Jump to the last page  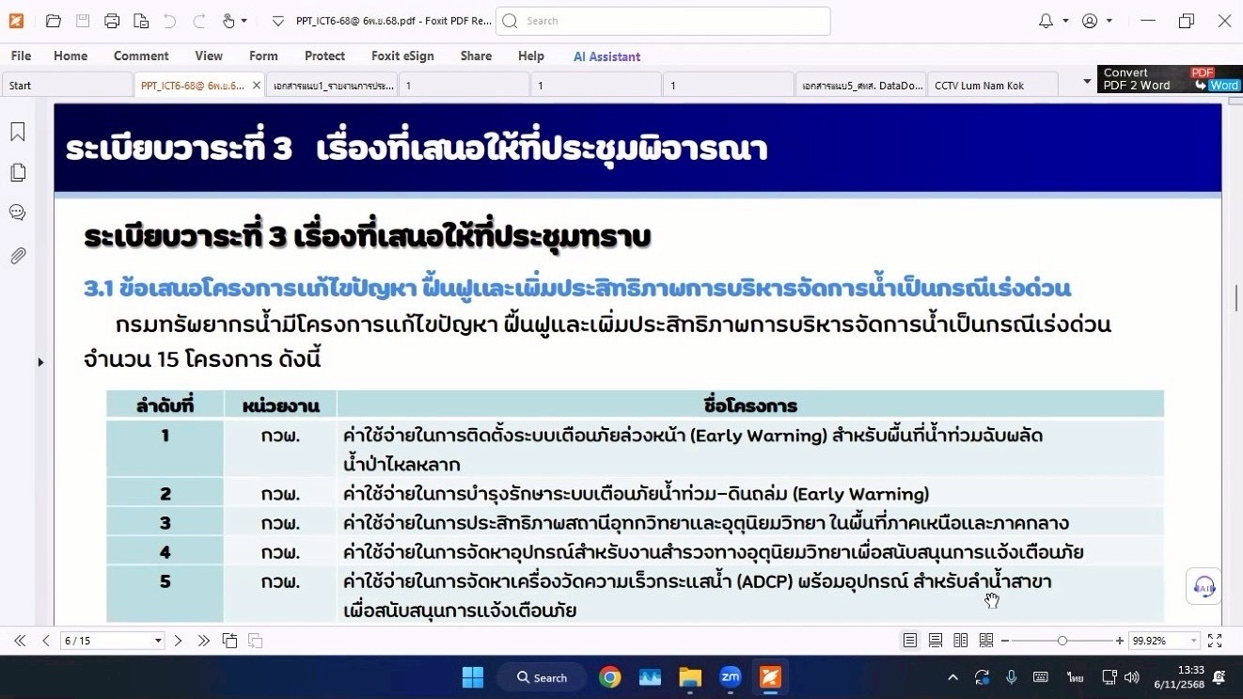coord(203,641)
